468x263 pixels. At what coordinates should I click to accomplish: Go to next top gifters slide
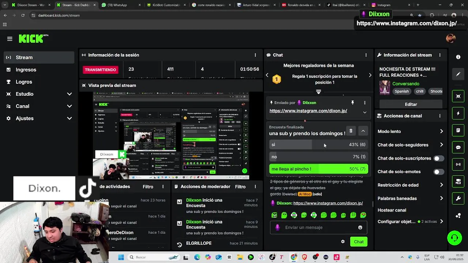click(x=370, y=75)
